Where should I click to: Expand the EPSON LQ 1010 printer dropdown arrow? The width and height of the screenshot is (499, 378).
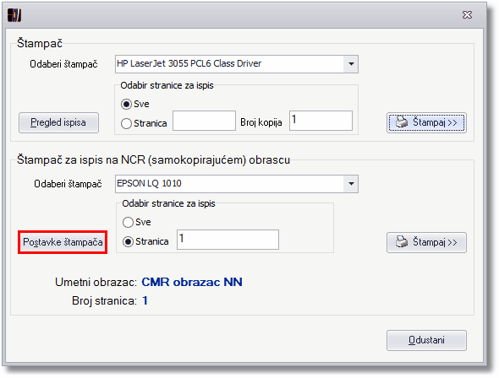tap(351, 184)
